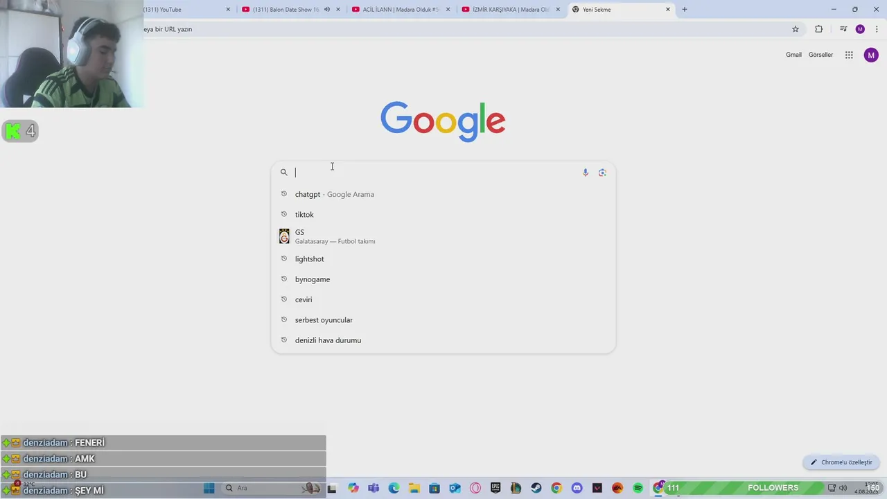This screenshot has width=887, height=499.
Task: Select the ceviri suggestion
Action: [443, 299]
